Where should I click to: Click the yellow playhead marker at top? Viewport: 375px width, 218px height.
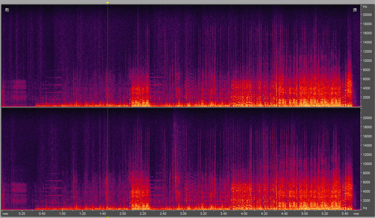[108, 3]
